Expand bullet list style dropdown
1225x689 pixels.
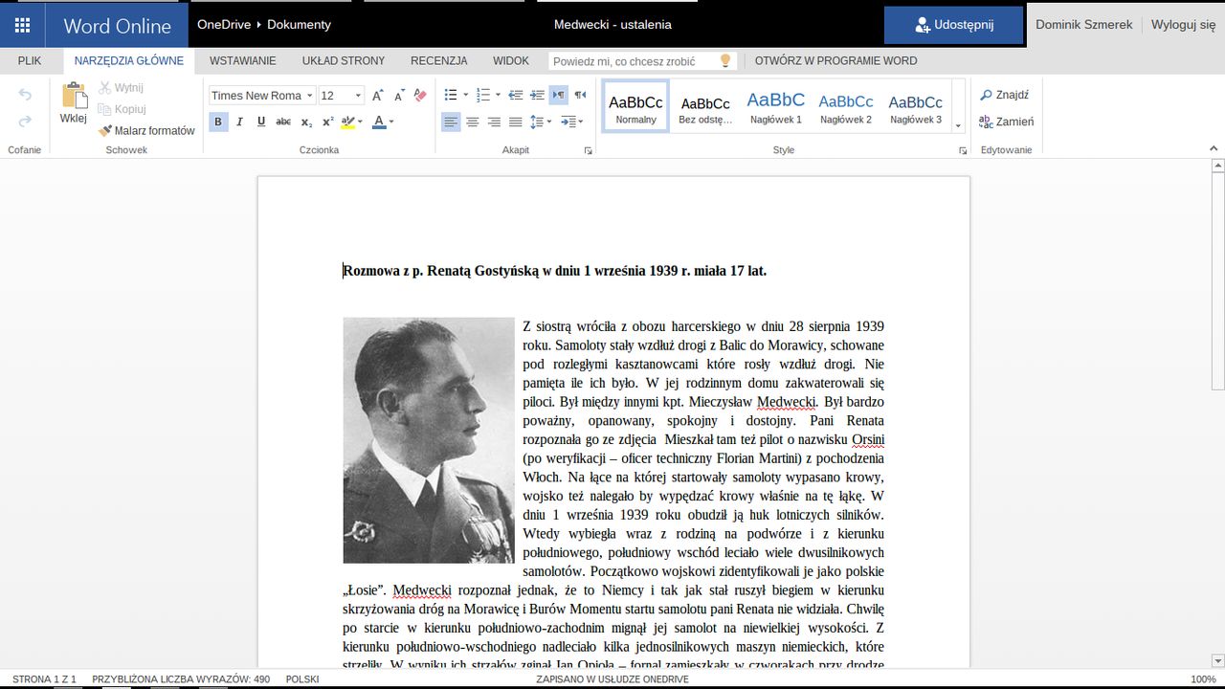pos(466,95)
